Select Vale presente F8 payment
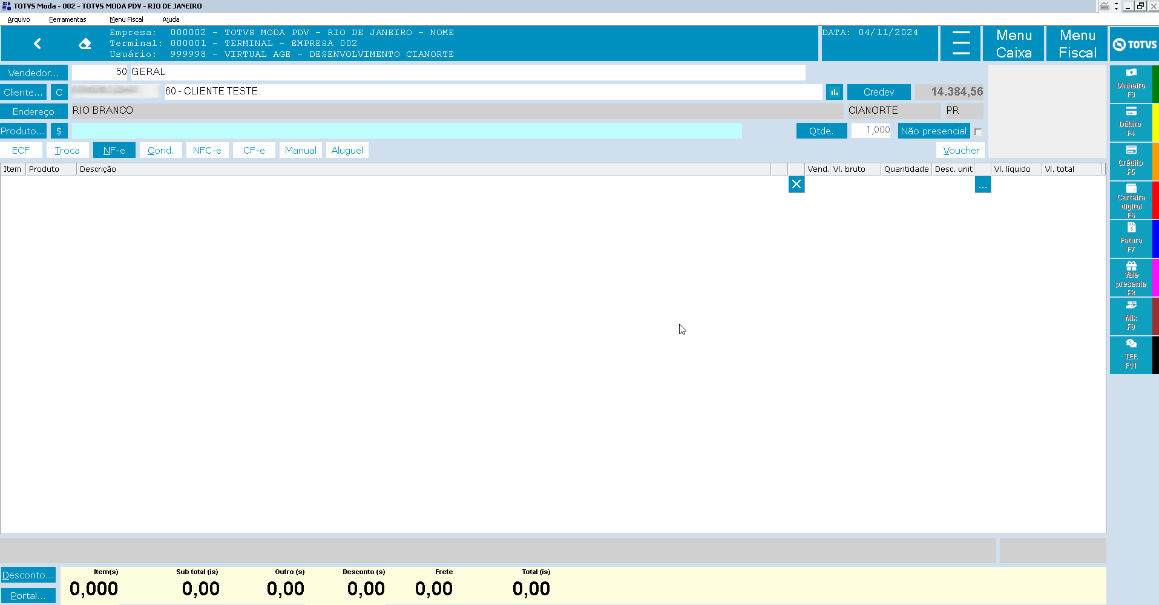Screen dimensions: 1159x605 (1131, 277)
